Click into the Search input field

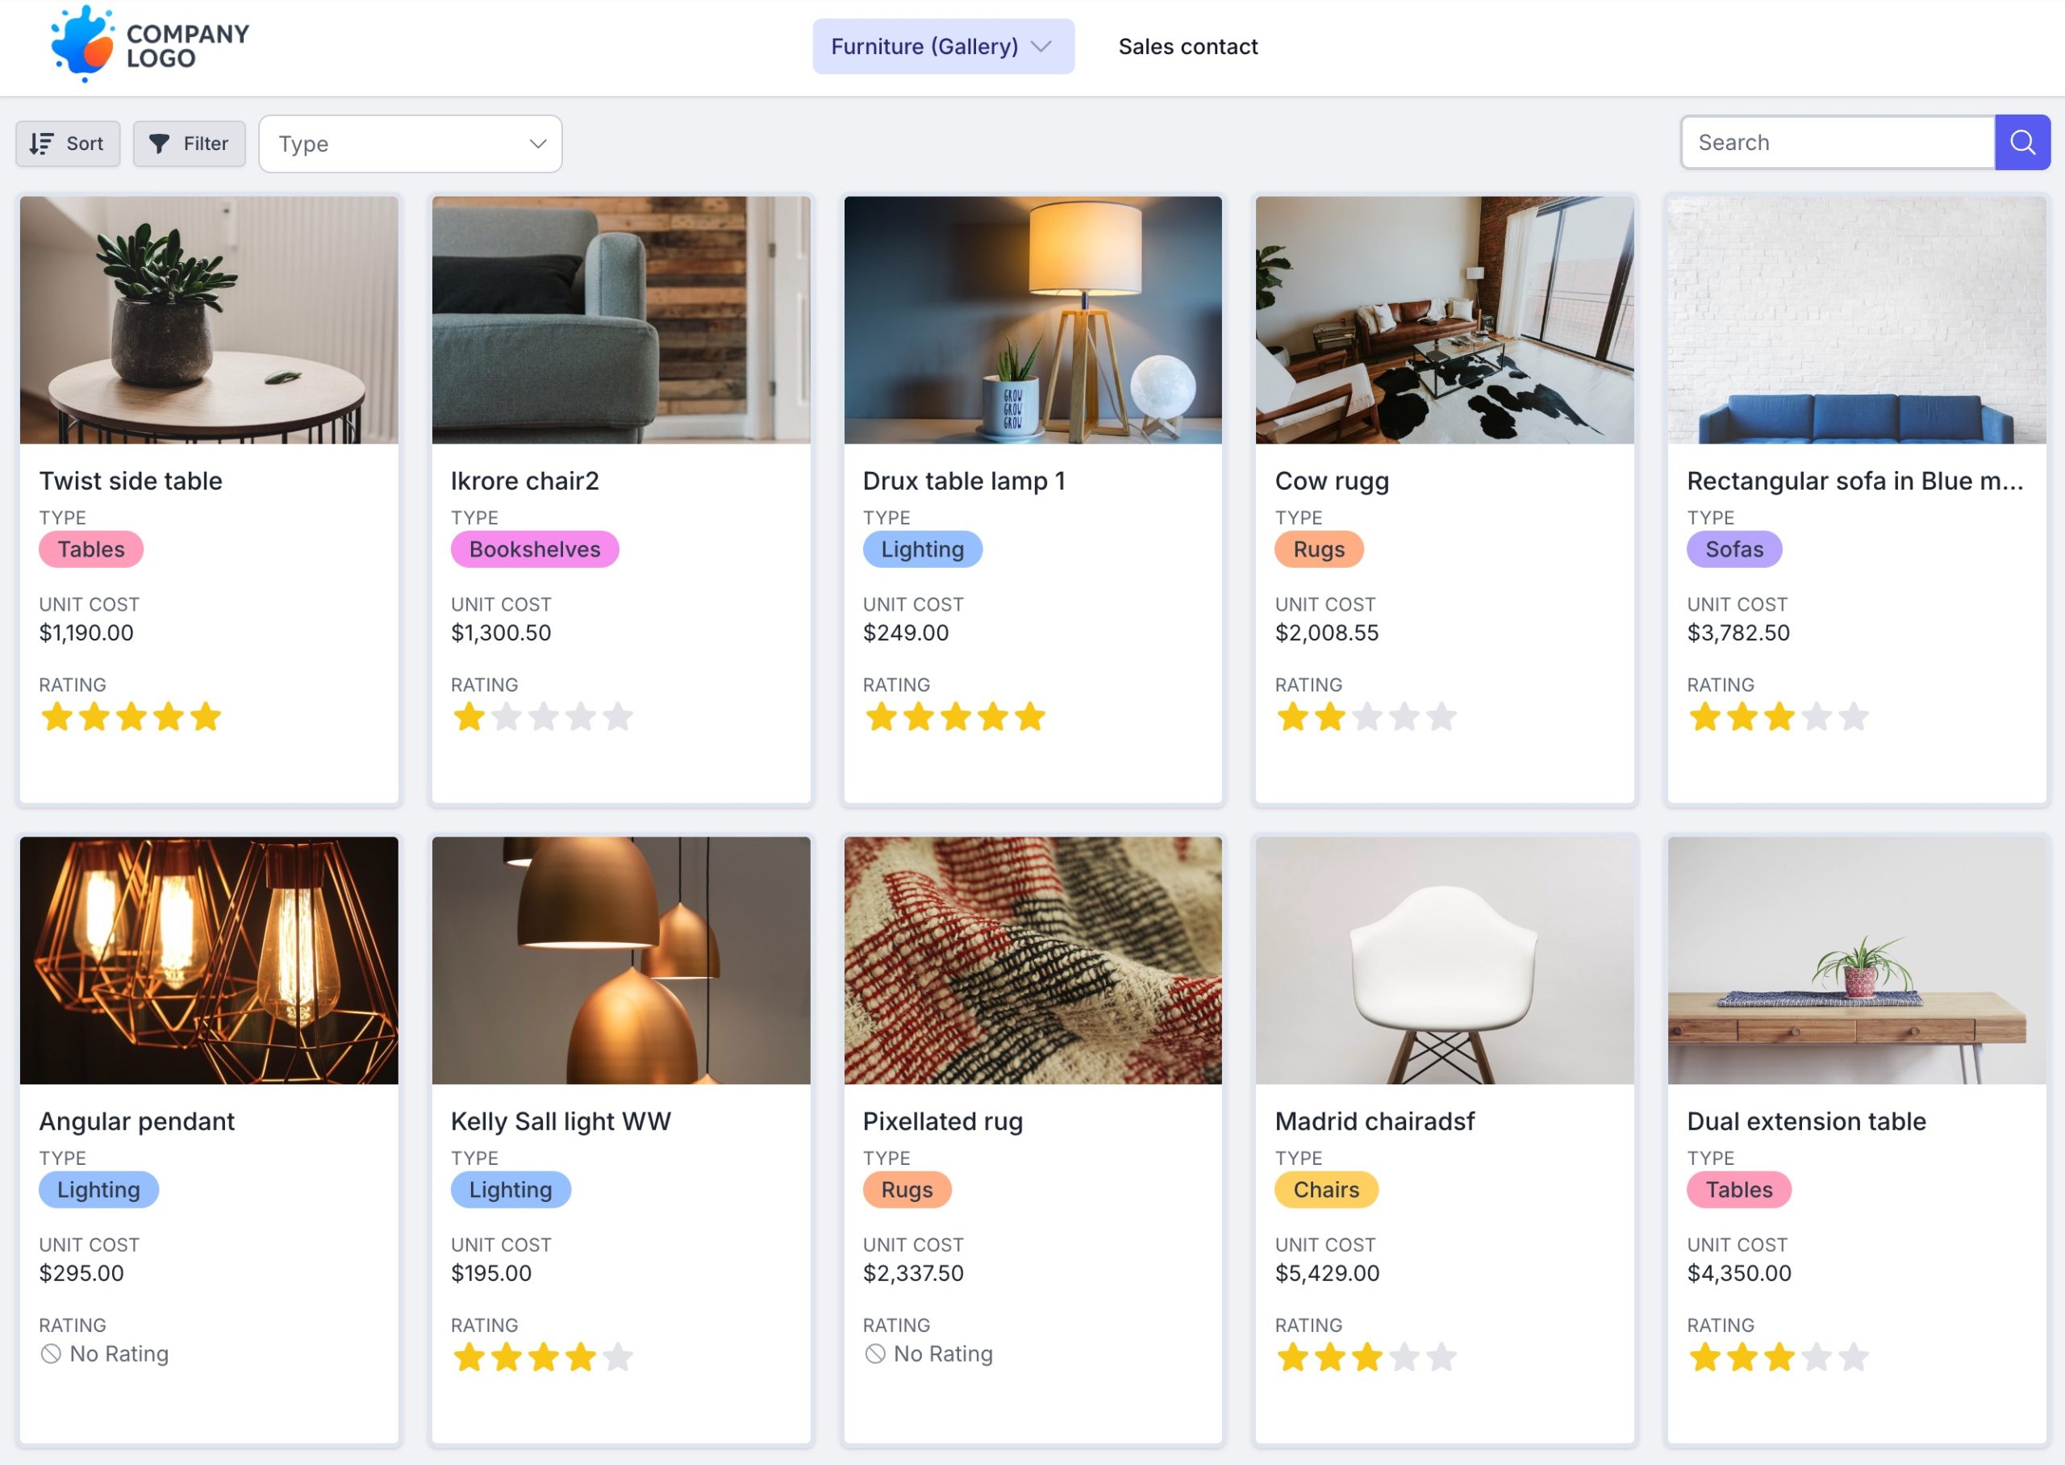[1836, 143]
